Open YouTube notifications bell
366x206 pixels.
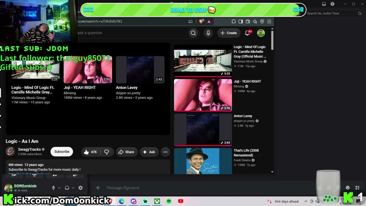click(x=248, y=33)
